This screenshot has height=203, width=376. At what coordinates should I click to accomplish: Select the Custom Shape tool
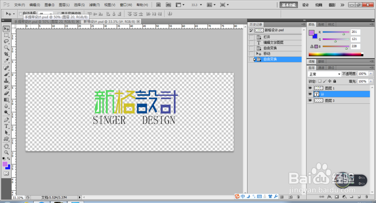[x=6, y=139]
